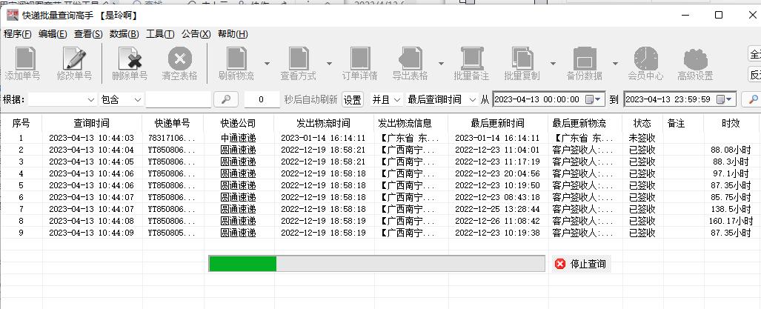
Task: Sort by the 状态 column header
Action: click(x=642, y=123)
